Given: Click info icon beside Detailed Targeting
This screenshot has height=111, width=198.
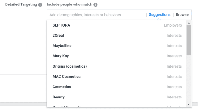Looking at the screenshot, I should (x=40, y=5).
